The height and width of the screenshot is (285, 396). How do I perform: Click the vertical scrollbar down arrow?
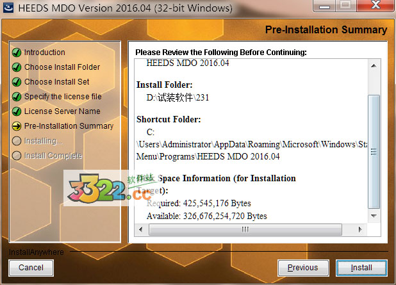(x=374, y=216)
